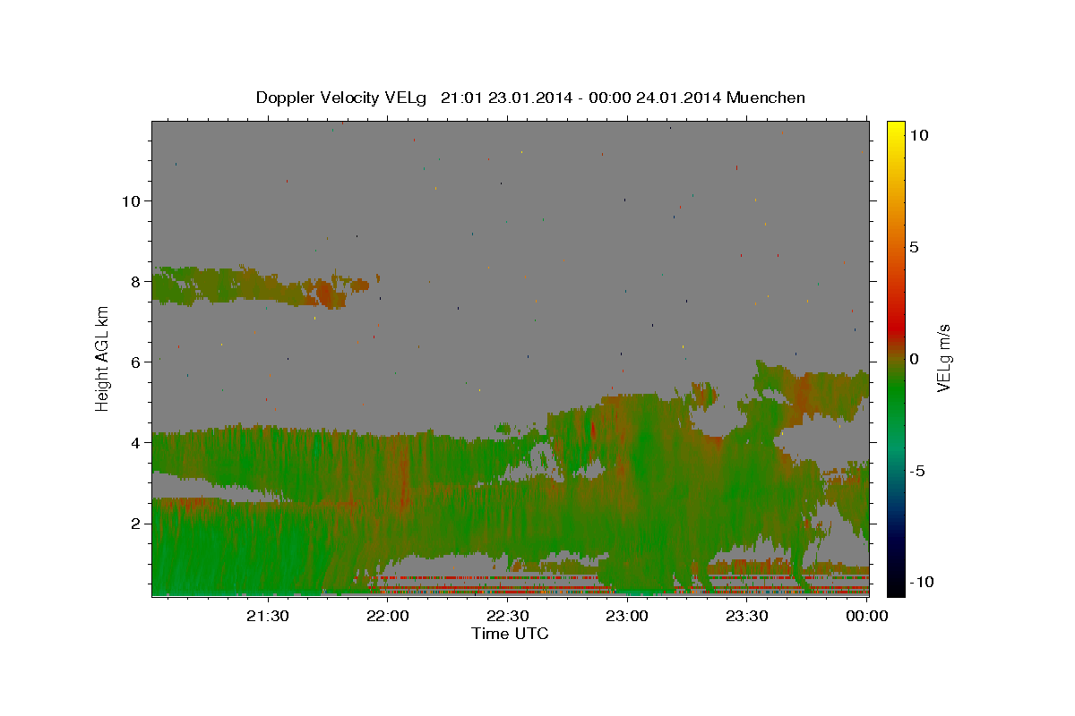This screenshot has height=716, width=1075.
Task: Click the height tick label 8
Action: tap(136, 281)
